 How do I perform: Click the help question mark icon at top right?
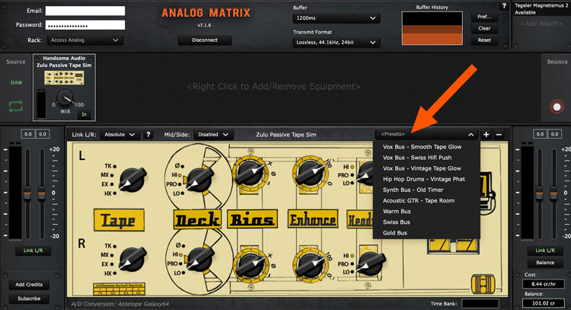[x=504, y=6]
